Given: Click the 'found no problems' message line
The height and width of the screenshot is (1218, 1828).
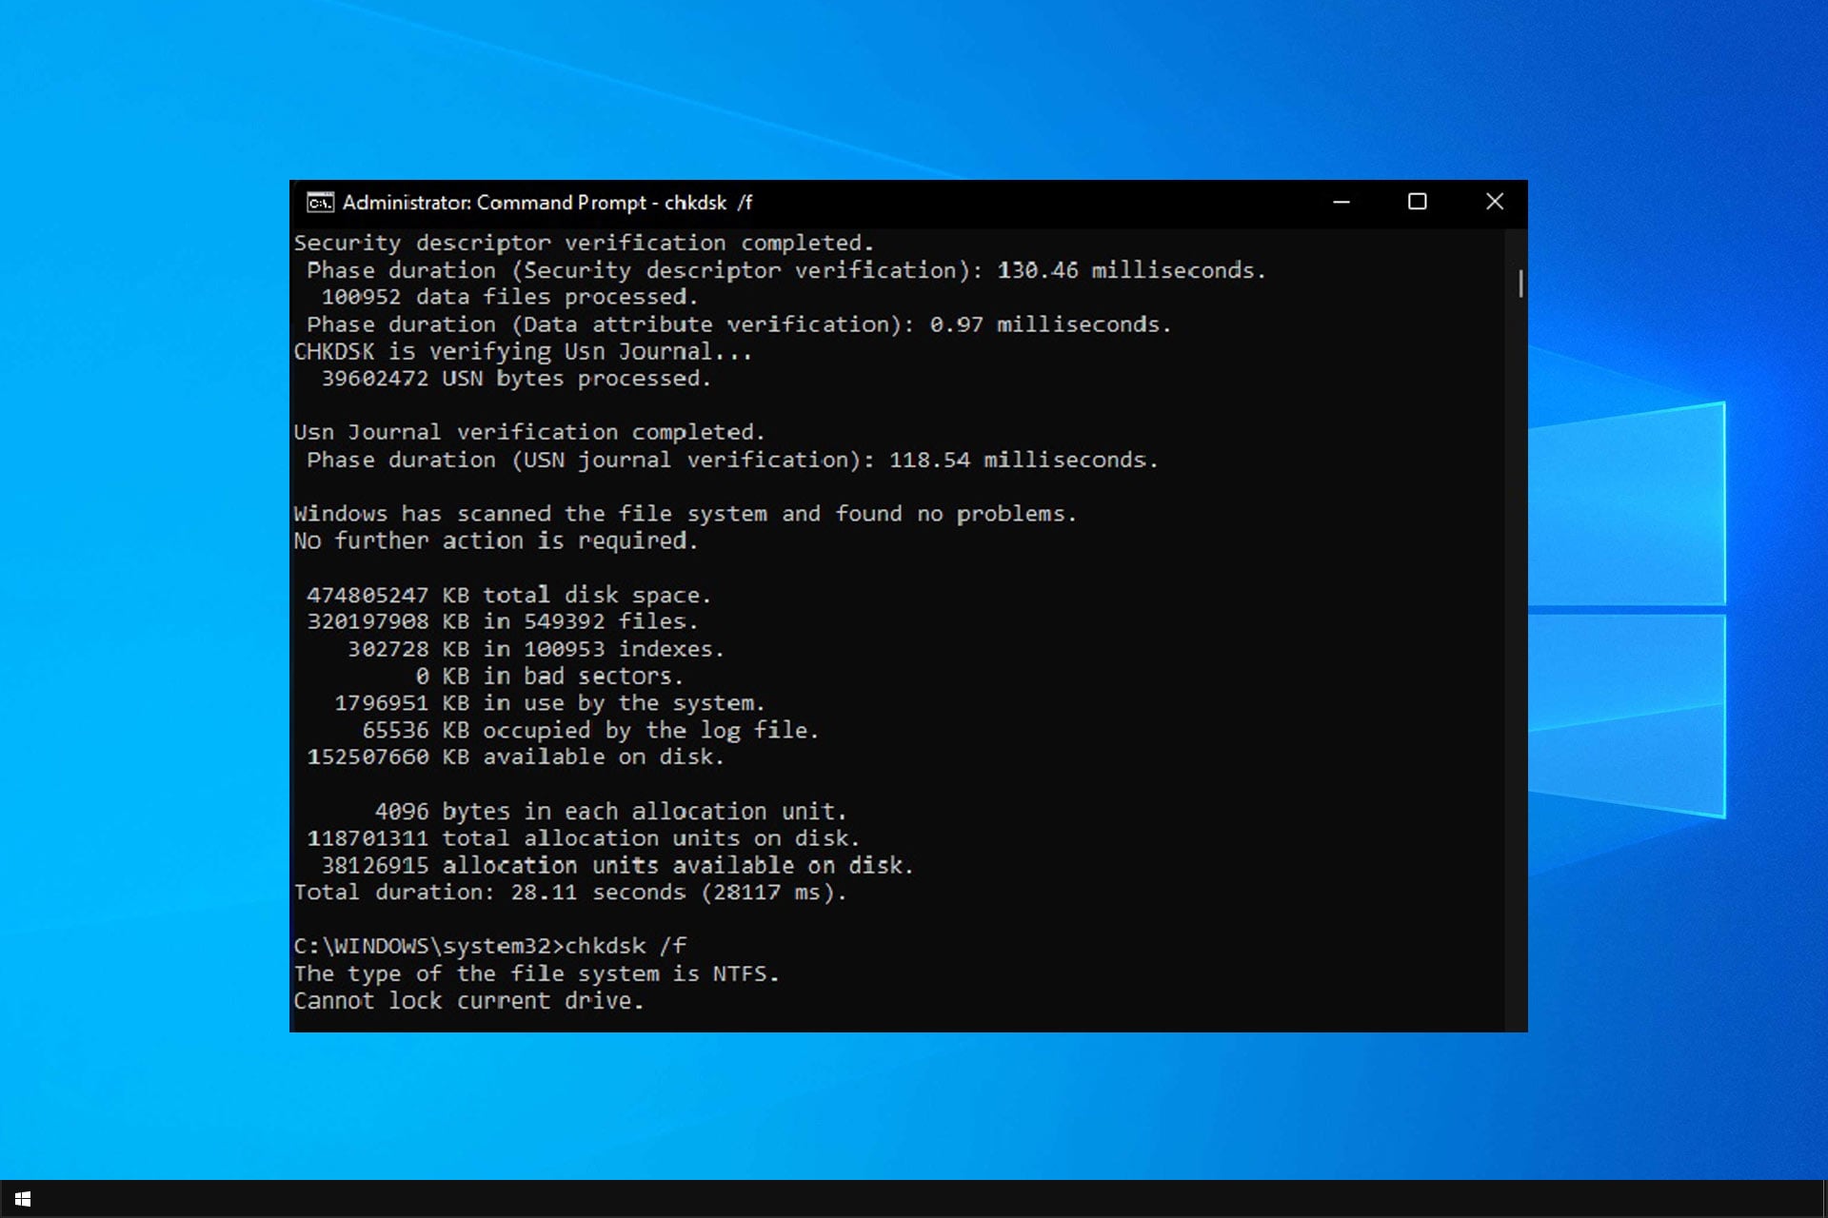Looking at the screenshot, I should pyautogui.click(x=685, y=514).
